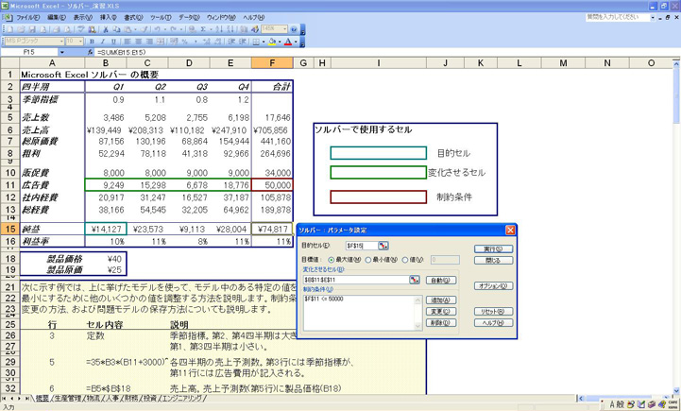
Task: Click the オプション button
Action: (x=493, y=286)
